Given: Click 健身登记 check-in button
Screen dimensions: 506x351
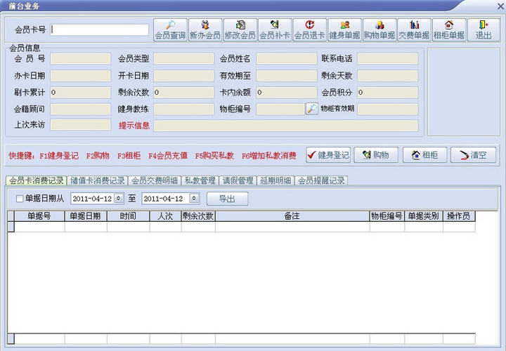Looking at the screenshot, I should pos(328,155).
